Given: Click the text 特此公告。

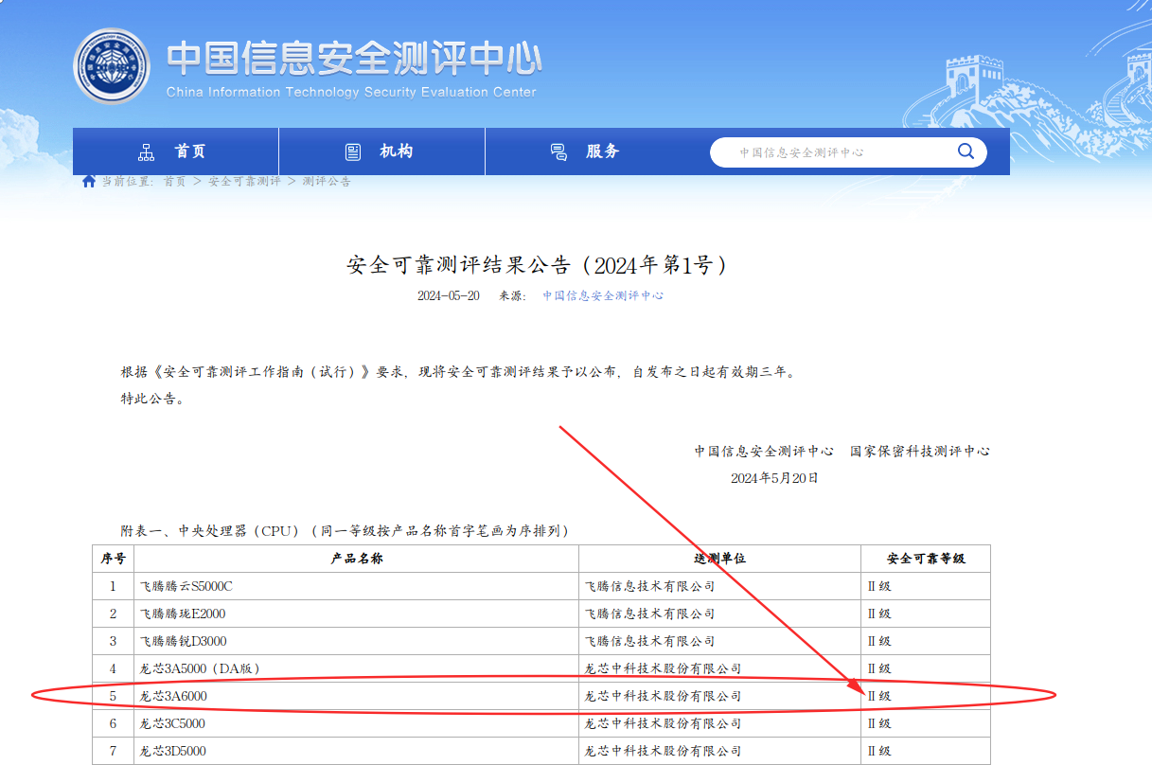Looking at the screenshot, I should coord(151,399).
